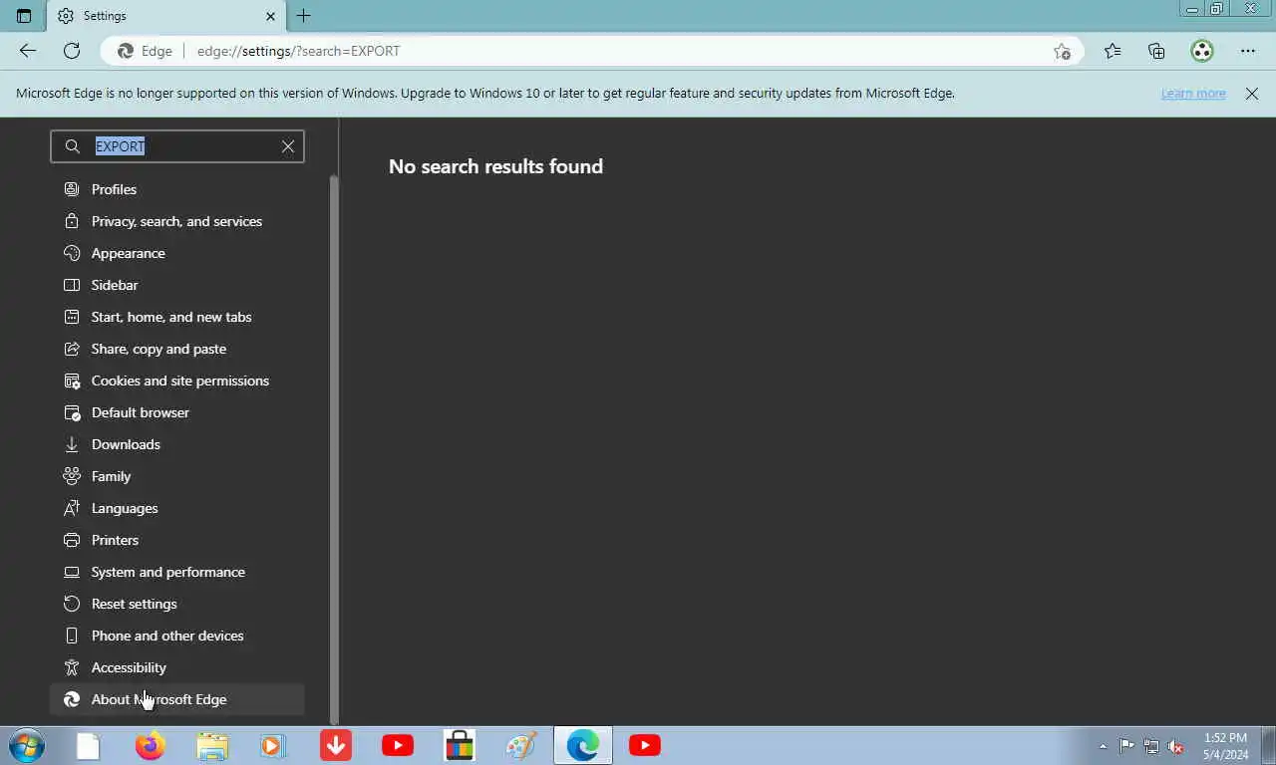Open Cookies and site permissions

177,381
